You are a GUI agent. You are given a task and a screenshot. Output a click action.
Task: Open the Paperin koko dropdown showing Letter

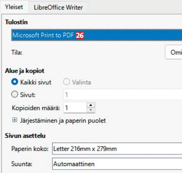(117, 149)
